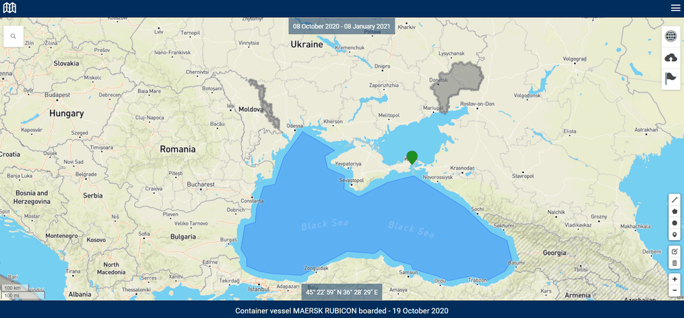Click the globe basemap icon
Screen dimensions: 684x318
point(671,36)
